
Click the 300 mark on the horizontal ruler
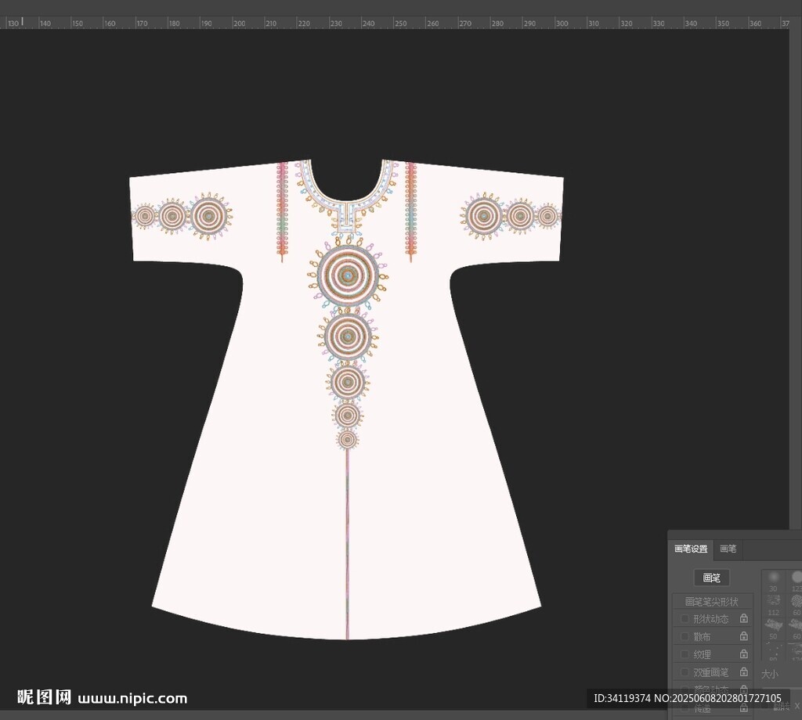562,23
